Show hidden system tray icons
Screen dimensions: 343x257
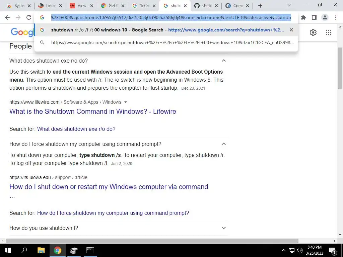point(283,250)
